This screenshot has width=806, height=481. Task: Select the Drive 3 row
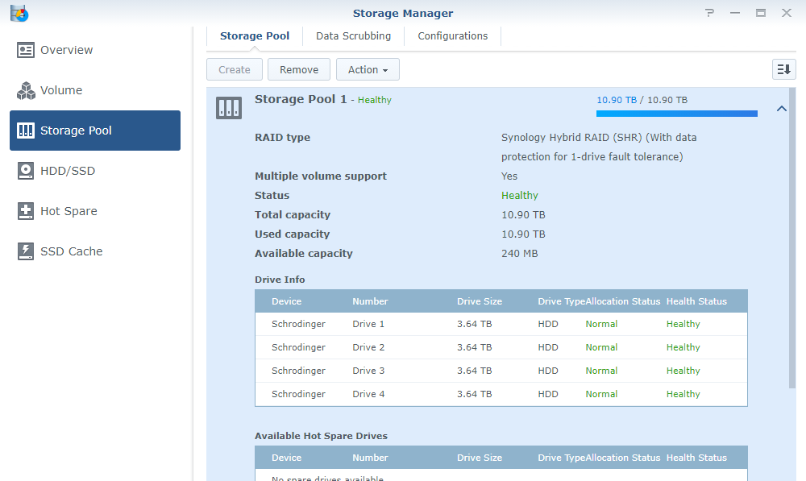(x=501, y=371)
